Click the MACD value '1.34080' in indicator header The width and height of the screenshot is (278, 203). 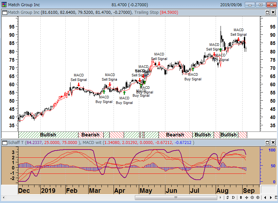[x=112, y=143]
